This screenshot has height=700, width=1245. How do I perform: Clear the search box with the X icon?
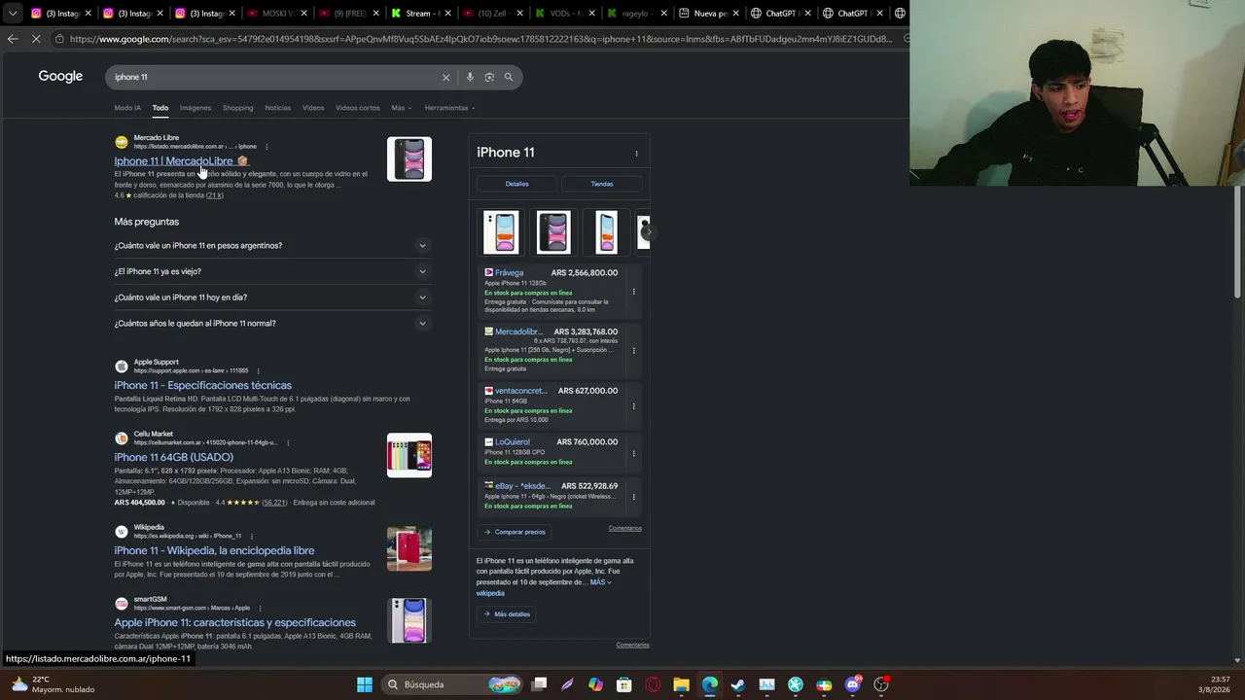pyautogui.click(x=445, y=77)
